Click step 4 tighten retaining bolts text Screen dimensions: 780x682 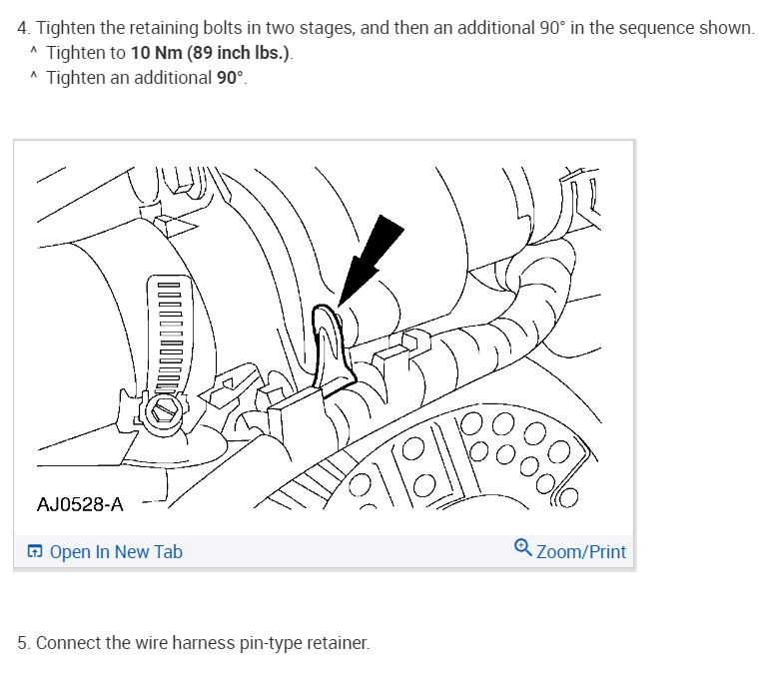(386, 28)
